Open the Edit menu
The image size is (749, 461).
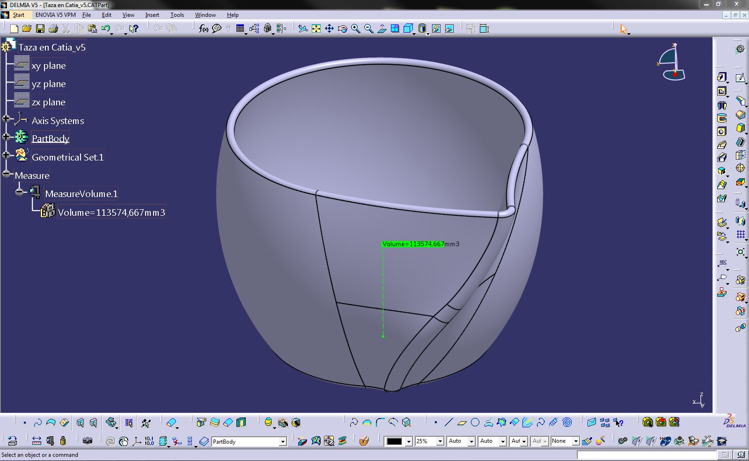[106, 15]
